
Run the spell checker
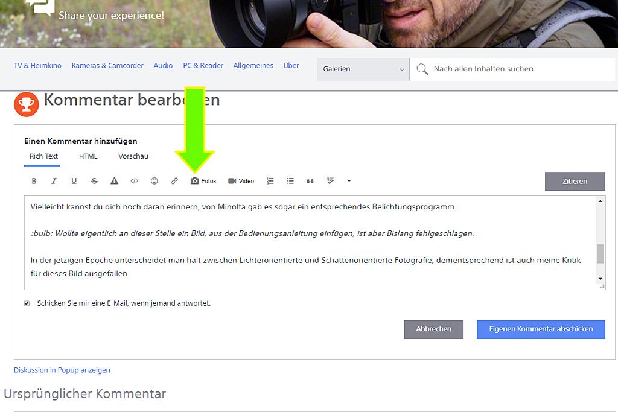[x=330, y=180]
